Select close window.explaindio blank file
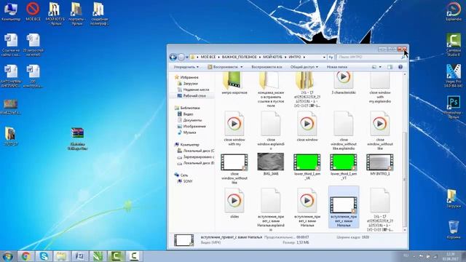This screenshot has height=262, width=466. 271,130
